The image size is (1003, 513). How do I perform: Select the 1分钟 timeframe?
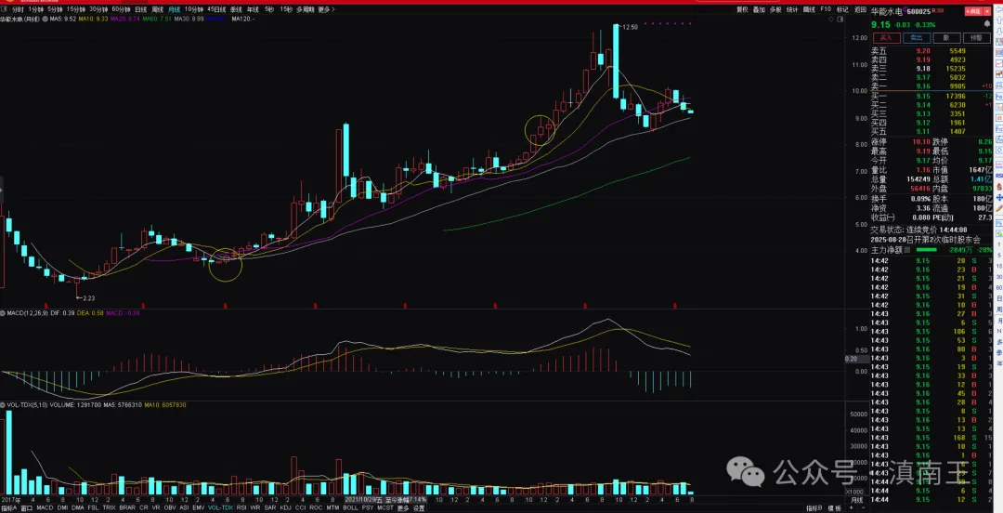pyautogui.click(x=36, y=9)
